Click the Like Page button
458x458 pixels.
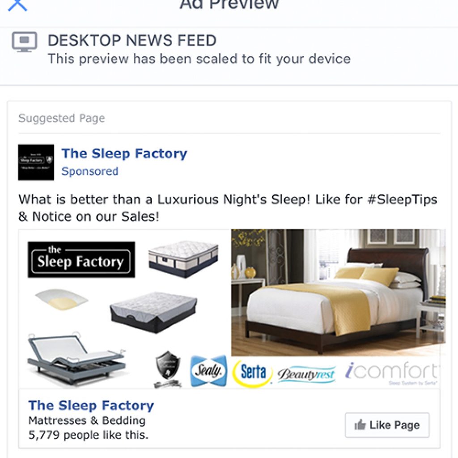pos(387,425)
